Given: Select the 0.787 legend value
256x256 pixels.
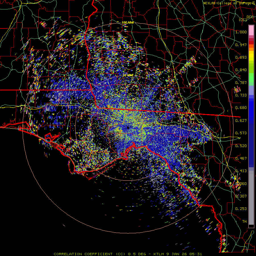Looking at the screenshot, I should pos(241,82).
